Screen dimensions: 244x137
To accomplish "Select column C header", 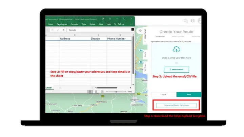I will point(98,35).
